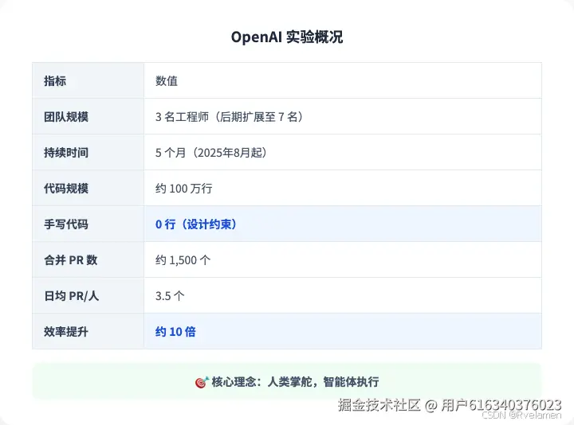Image resolution: width=574 pixels, height=425 pixels.
Task: Click the row label '效率提升'
Action: tap(66, 331)
